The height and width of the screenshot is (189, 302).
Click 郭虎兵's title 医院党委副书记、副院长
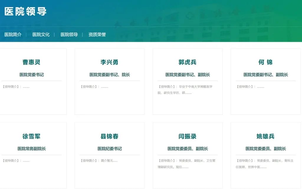pos(188,74)
